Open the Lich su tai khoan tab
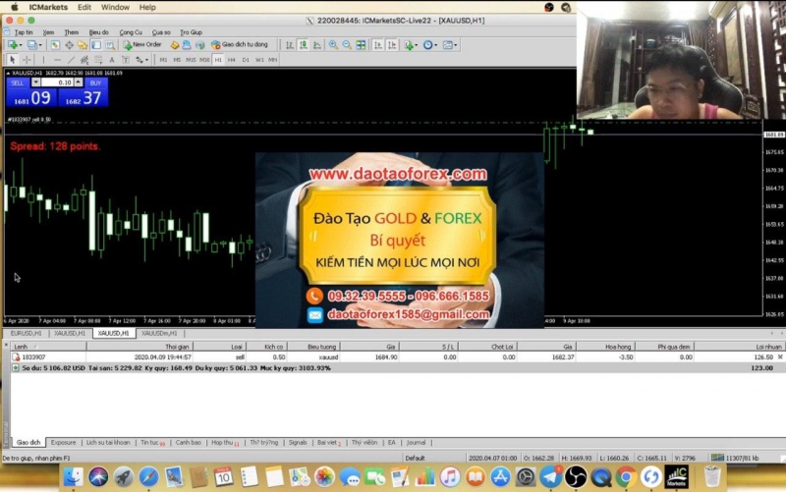Screen dimensions: 786x492 coord(108,443)
